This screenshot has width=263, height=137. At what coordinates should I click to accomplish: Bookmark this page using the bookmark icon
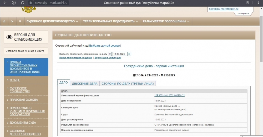click(247, 3)
